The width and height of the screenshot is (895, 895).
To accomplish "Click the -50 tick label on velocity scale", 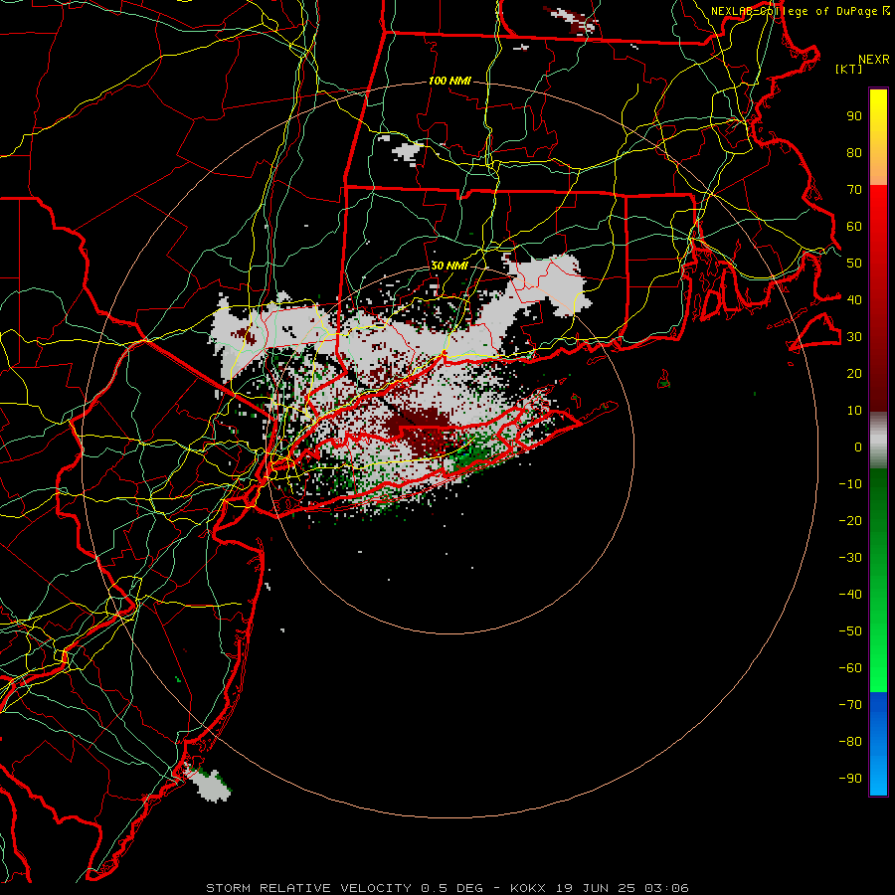I will [850, 631].
